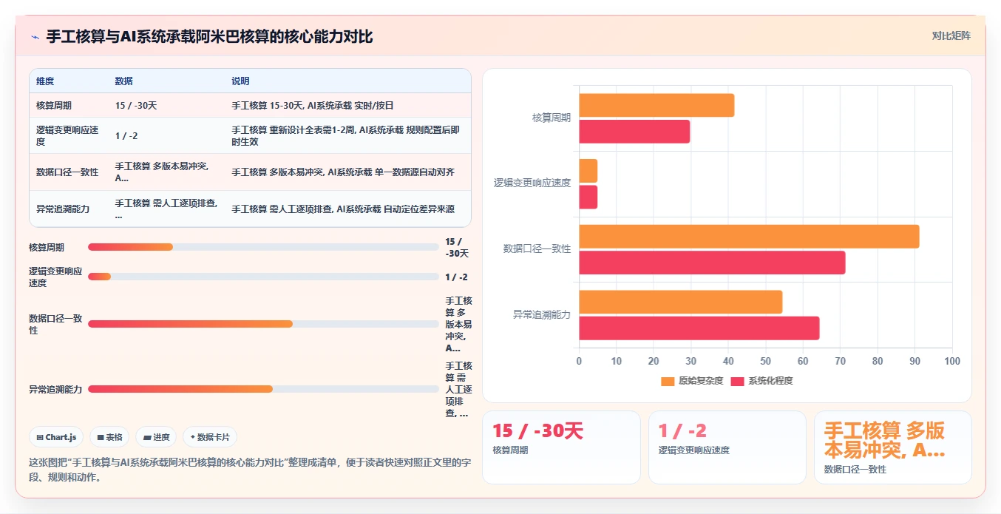The height and width of the screenshot is (514, 1001).
Task: Click the orange 核算周期 chart bar
Action: tap(656, 105)
